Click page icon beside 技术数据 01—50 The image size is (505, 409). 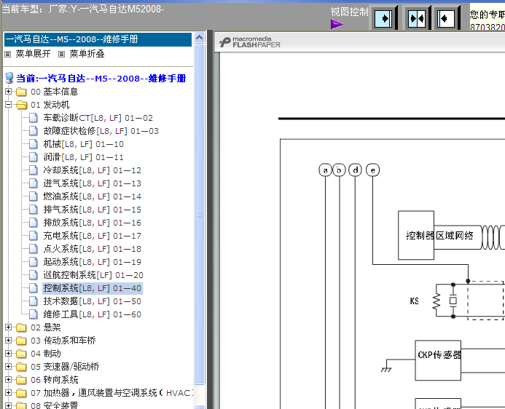coord(34,301)
